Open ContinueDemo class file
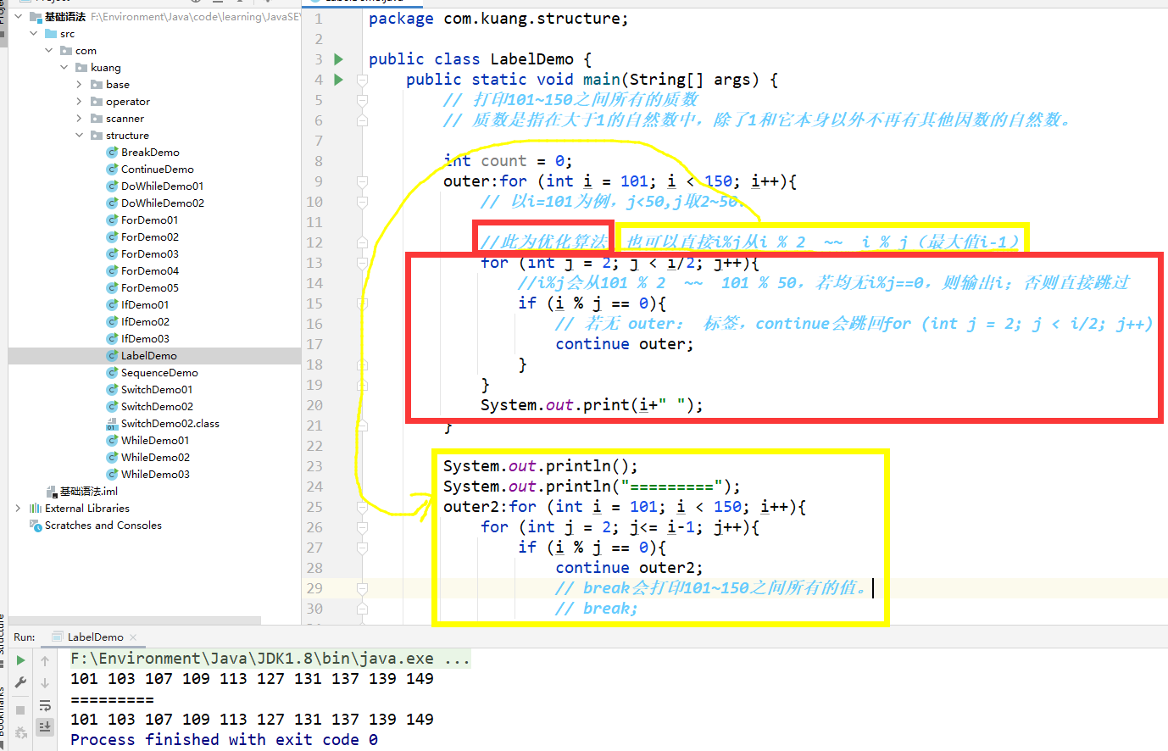1168x751 pixels. click(157, 170)
